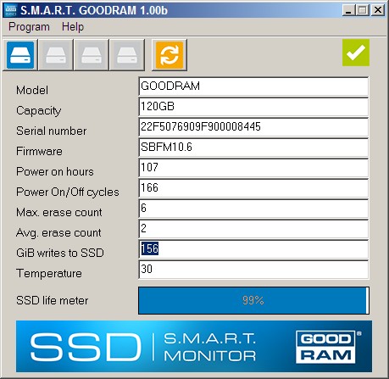Click the Model field showing GOODRAM
389x379 pixels.
point(253,86)
